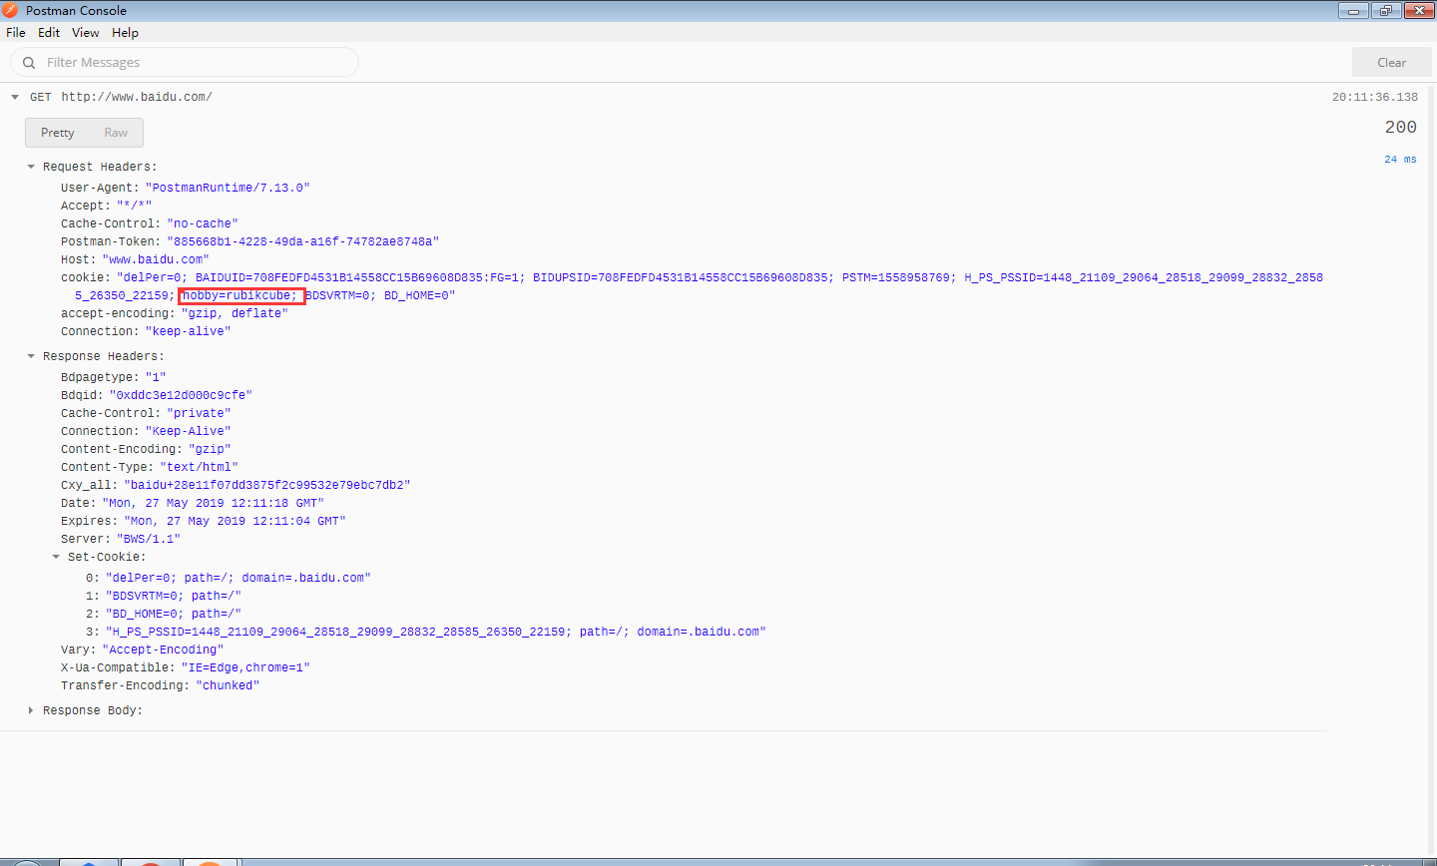Close the Postman Console window
Screen dimensions: 1437x866
[1419, 11]
